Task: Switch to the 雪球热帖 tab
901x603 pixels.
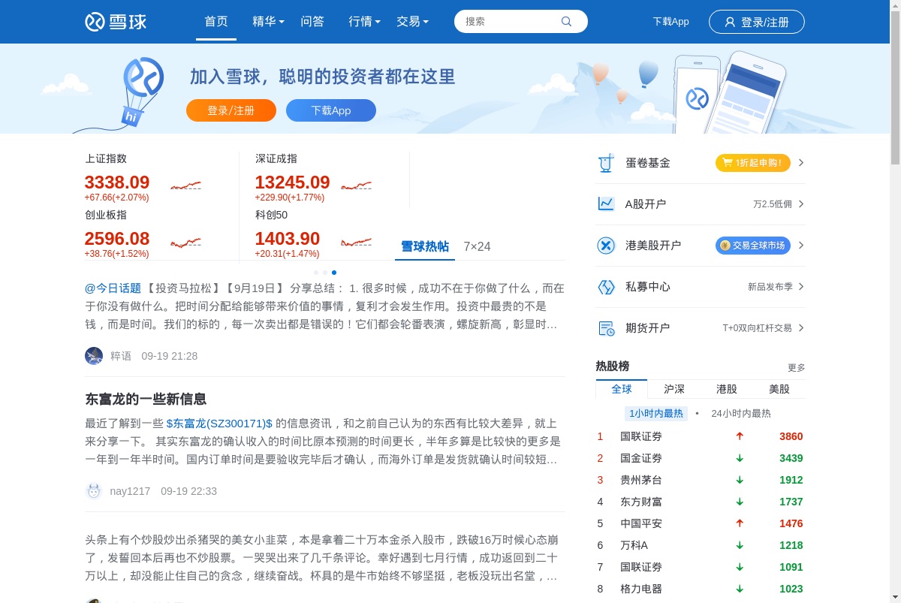Action: [425, 246]
